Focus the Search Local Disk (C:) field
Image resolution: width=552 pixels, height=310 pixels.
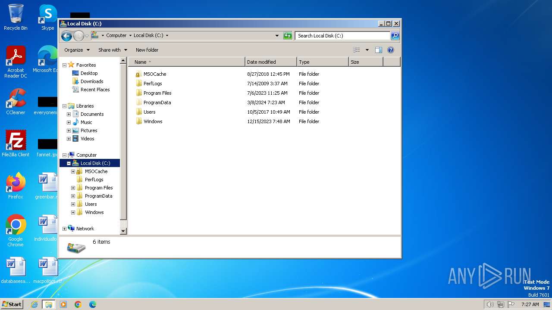point(343,36)
